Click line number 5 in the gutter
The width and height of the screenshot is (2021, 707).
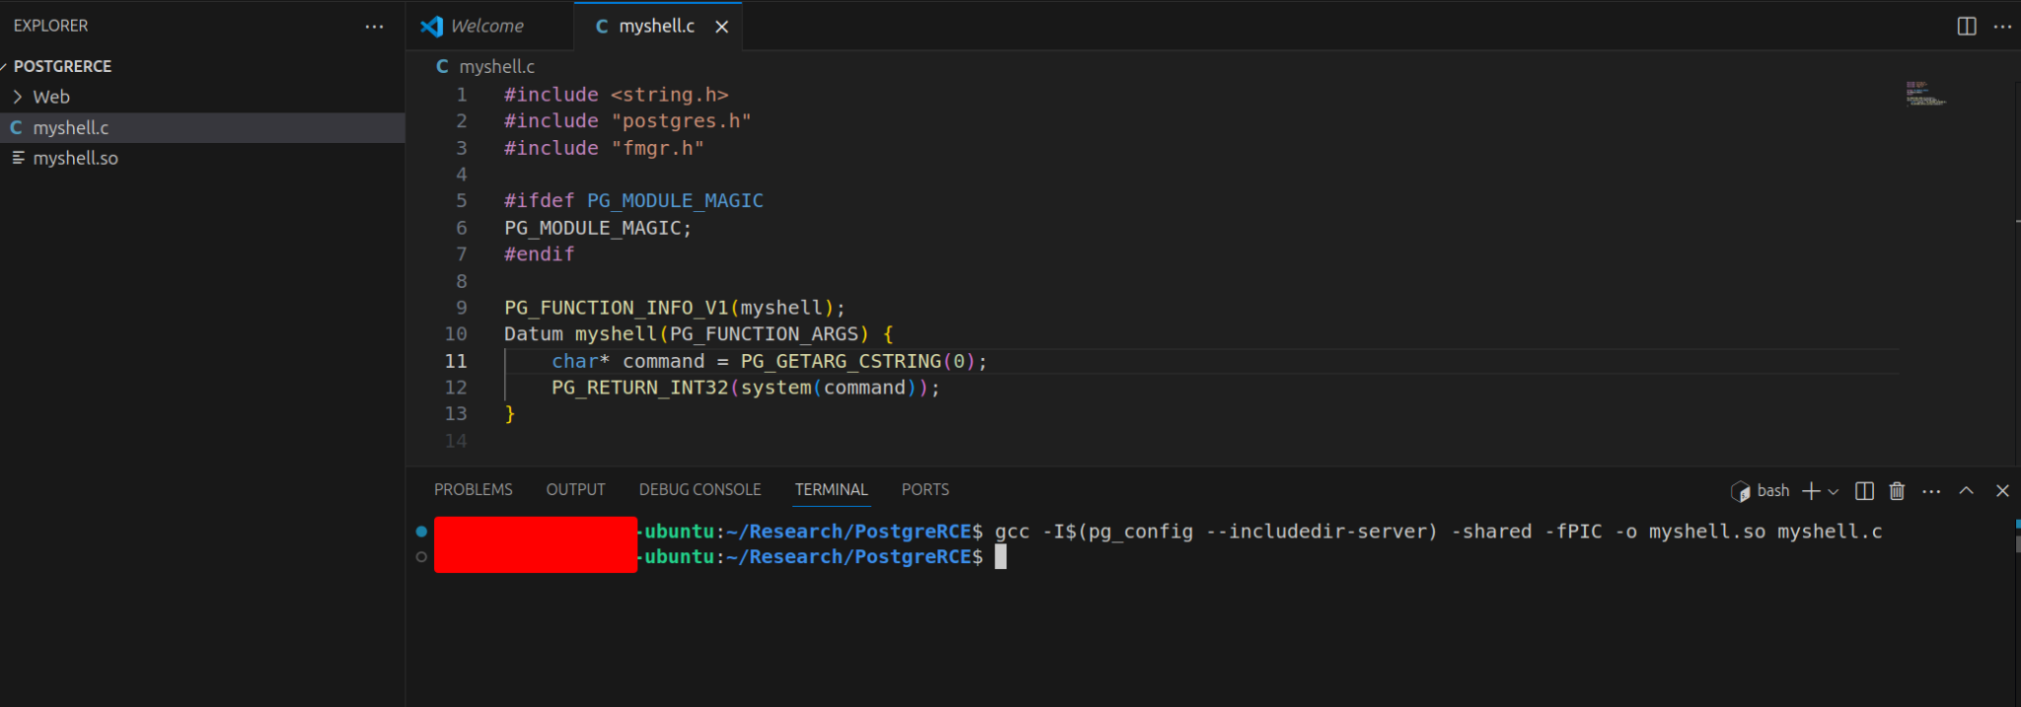point(461,201)
